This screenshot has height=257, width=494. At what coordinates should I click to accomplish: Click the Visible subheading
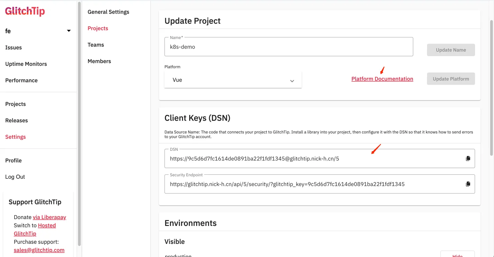[x=174, y=242]
